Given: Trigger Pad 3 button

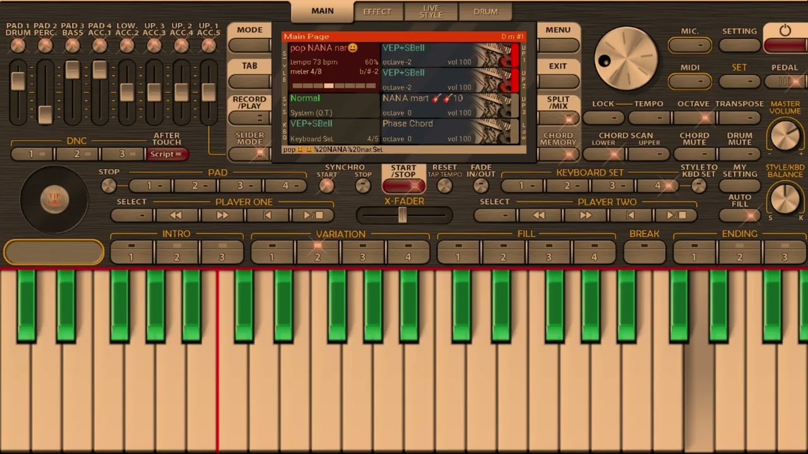Looking at the screenshot, I should [240, 185].
